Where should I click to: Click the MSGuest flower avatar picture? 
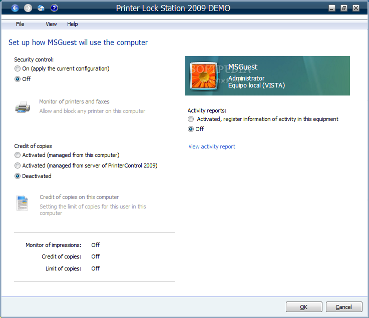click(x=204, y=76)
